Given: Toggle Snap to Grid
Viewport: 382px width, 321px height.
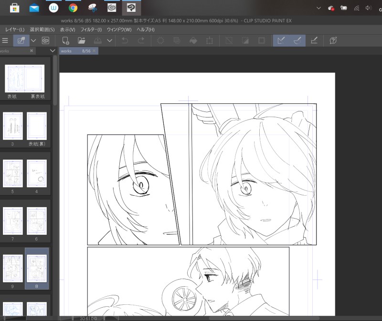Looking at the screenshot, I should coord(314,40).
